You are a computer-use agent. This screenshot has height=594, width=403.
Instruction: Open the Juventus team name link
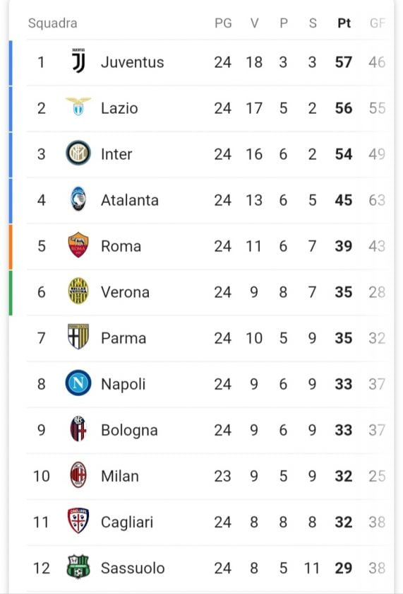[x=132, y=62]
